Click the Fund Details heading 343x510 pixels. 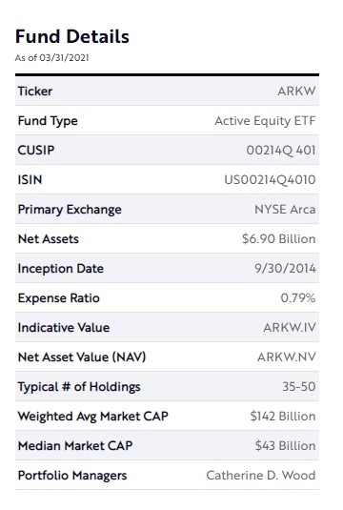point(72,36)
